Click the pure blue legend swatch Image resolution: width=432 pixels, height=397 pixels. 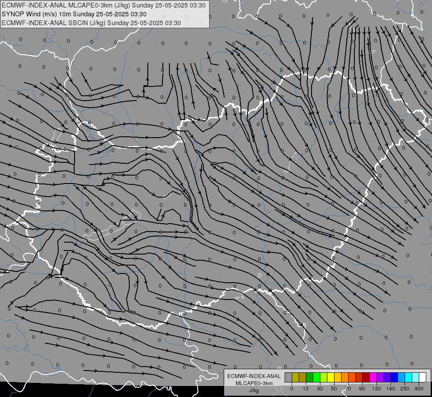point(394,377)
